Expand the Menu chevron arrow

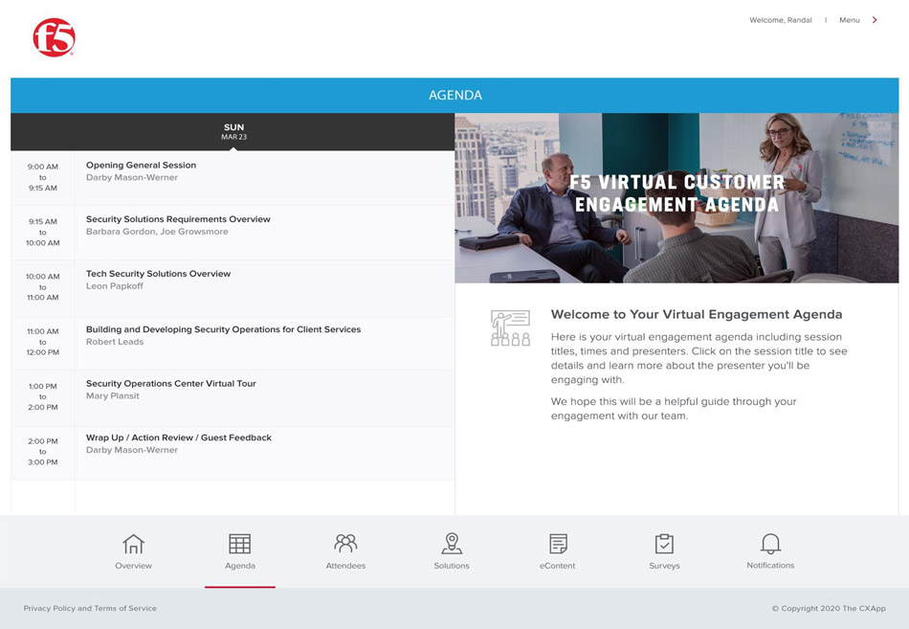[875, 20]
